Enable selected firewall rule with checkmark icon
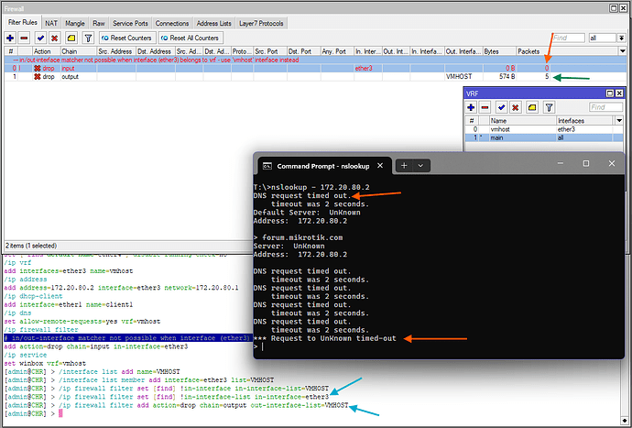632x428 pixels. tap(40, 38)
